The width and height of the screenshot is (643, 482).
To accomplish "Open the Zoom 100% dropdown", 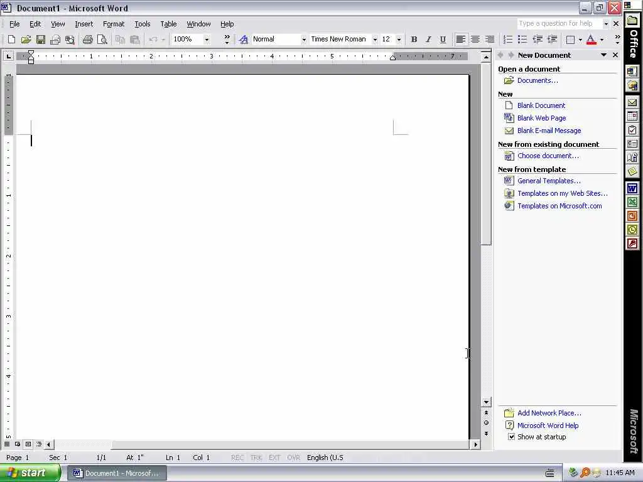I will [x=207, y=40].
